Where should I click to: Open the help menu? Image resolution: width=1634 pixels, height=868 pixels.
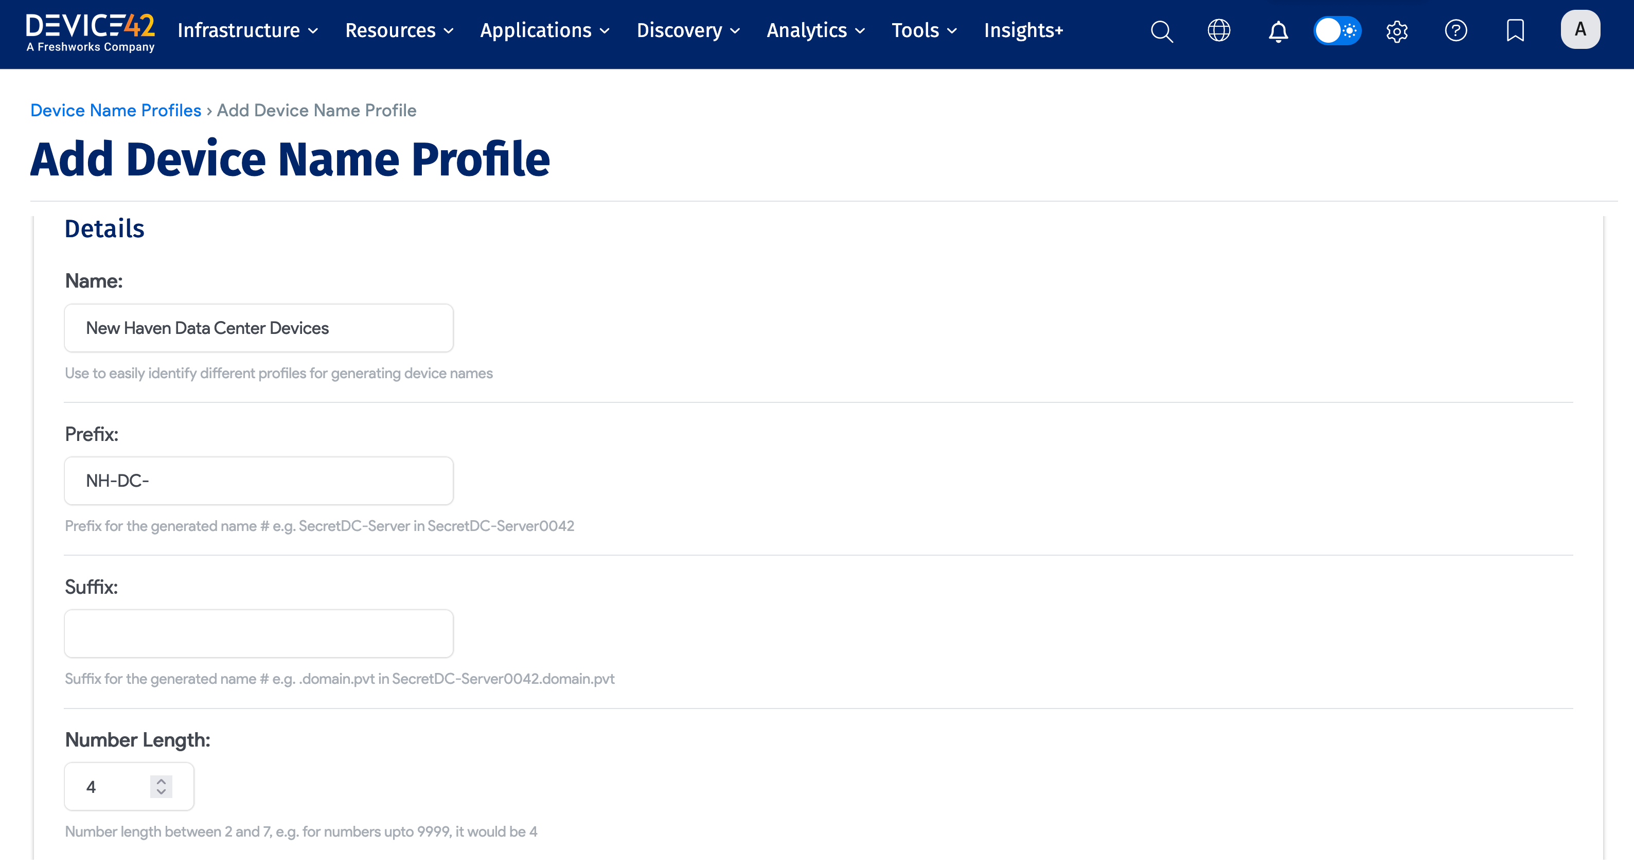click(x=1457, y=31)
